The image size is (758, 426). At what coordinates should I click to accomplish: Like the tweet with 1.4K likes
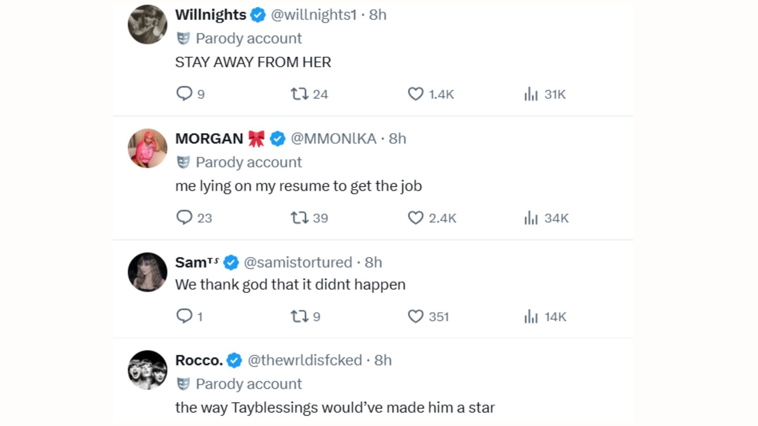click(415, 94)
